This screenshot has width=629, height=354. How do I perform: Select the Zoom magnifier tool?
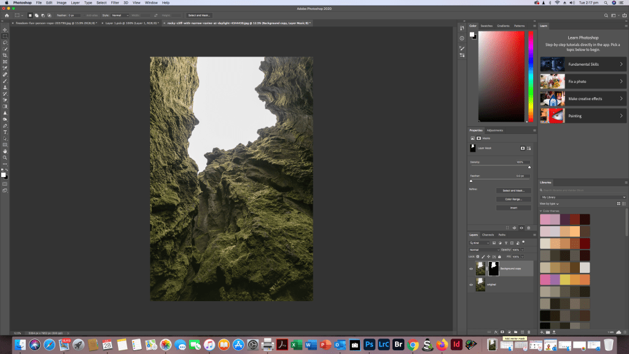5,157
